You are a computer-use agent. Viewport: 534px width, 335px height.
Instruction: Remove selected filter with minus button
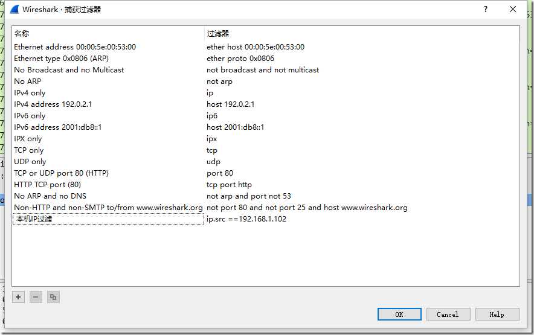(36, 297)
